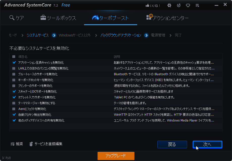
Task: Open the skin T-shirt icon
Action: [x=188, y=6]
